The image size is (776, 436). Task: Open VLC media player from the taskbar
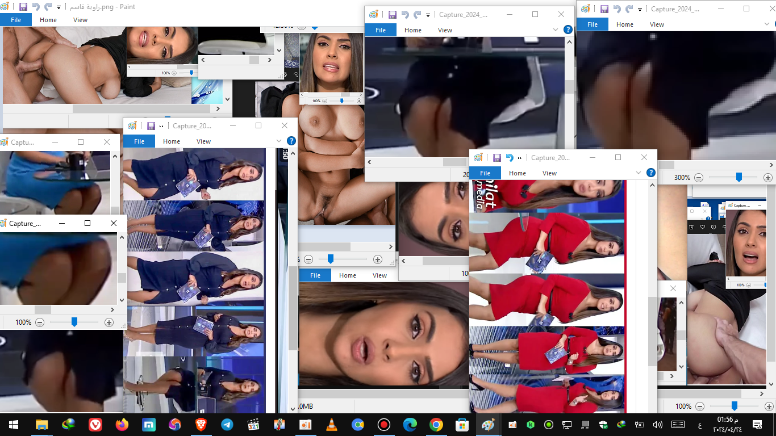(331, 425)
